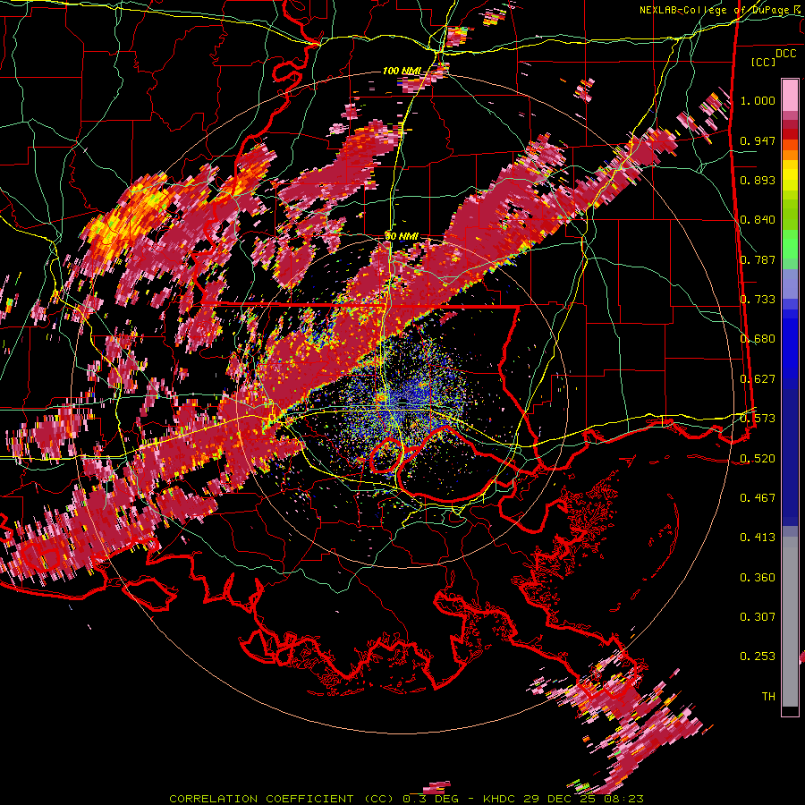805x805 pixels.
Task: Click the DCC product label
Action: (x=785, y=53)
